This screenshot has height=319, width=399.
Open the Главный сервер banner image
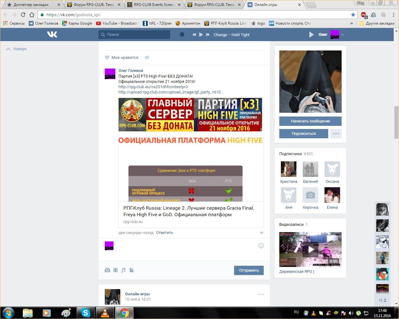(x=190, y=115)
